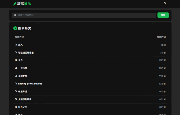
Task: Click the 泡椒音乐 site title text
Action: [x=24, y=4]
